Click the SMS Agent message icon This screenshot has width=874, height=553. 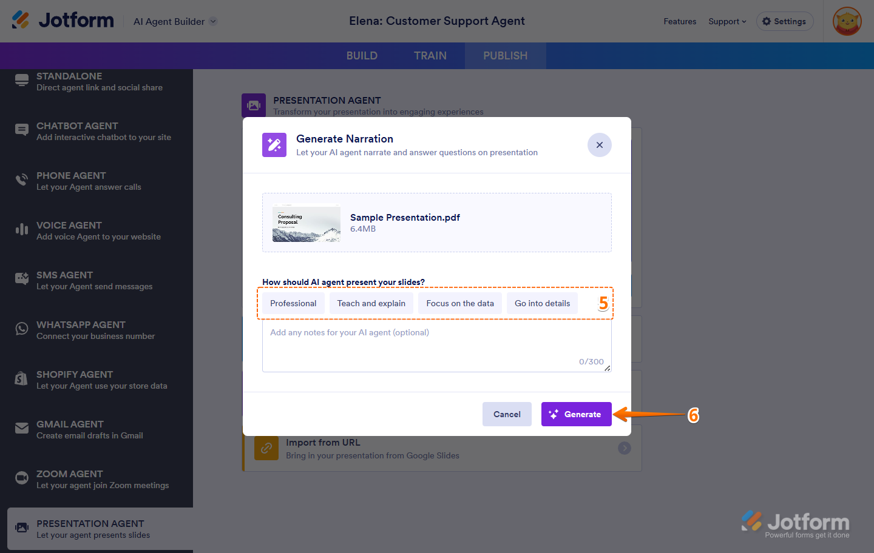(x=22, y=279)
